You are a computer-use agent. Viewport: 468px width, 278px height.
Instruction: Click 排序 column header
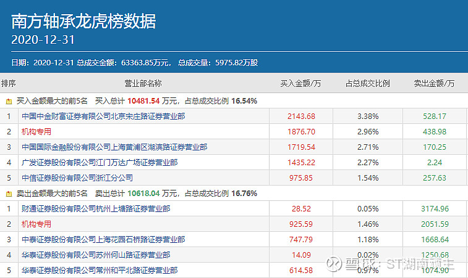pyautogui.click(x=9, y=83)
